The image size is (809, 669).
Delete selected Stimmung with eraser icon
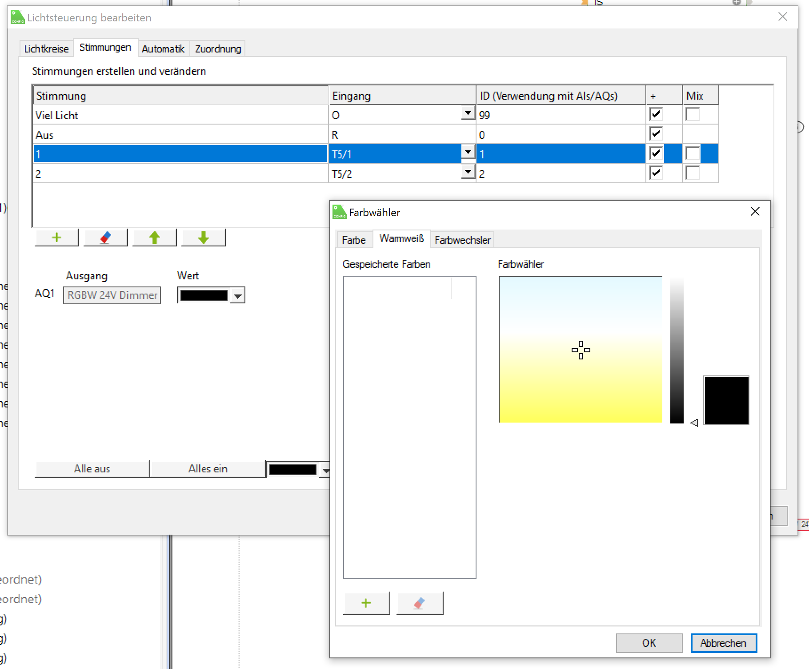105,238
